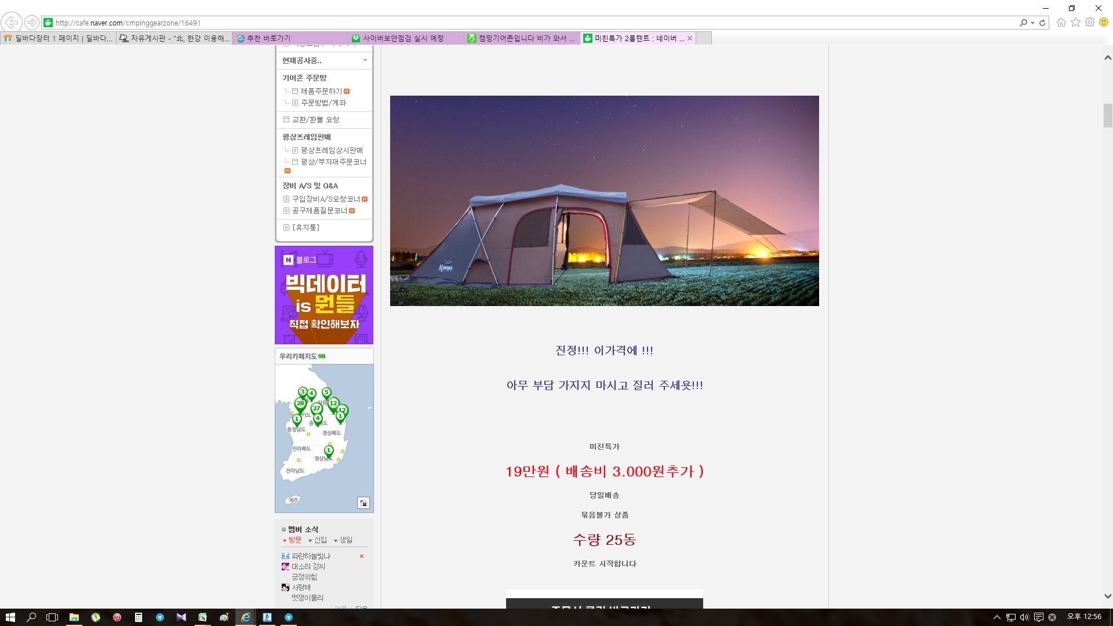1113x626 pixels.
Task: Open Favorites star icon
Action: [x=1075, y=23]
